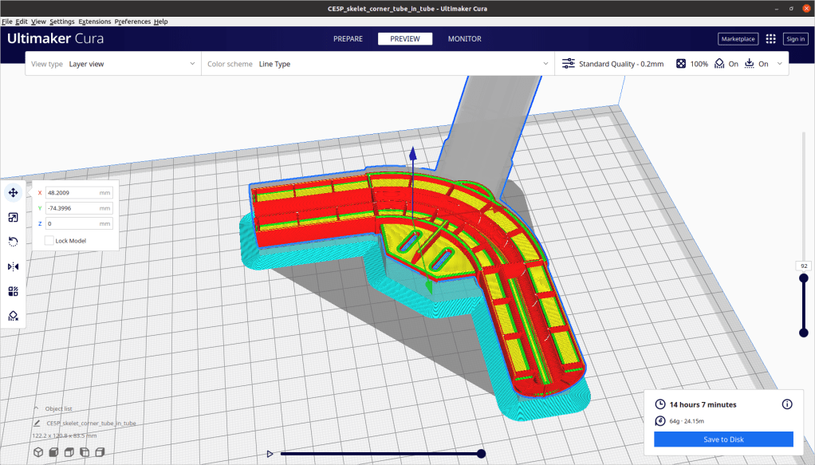Select the Mirror tool
The image size is (815, 465).
click(x=13, y=266)
